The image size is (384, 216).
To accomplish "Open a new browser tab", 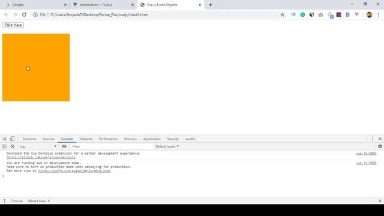I will pos(211,5).
